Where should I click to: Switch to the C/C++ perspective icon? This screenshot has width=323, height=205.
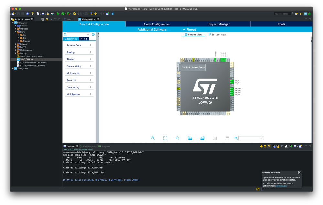click(301, 14)
